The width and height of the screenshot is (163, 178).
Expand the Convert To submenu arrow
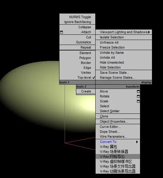[137, 142]
